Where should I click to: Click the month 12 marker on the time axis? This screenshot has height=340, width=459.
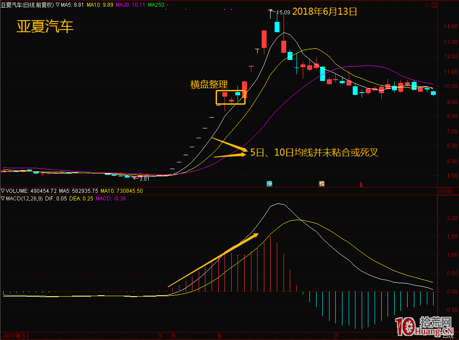pos(26,336)
